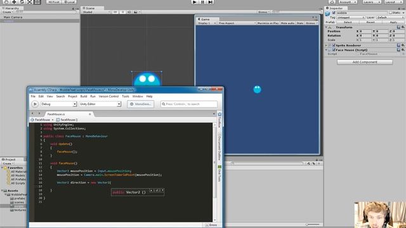Open the Shaded draw mode dropdown
Image resolution: width=406 pixels, height=228 pixels.
96,12
